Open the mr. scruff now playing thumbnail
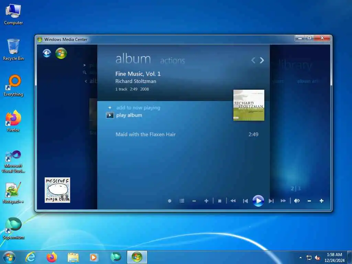 click(x=57, y=190)
